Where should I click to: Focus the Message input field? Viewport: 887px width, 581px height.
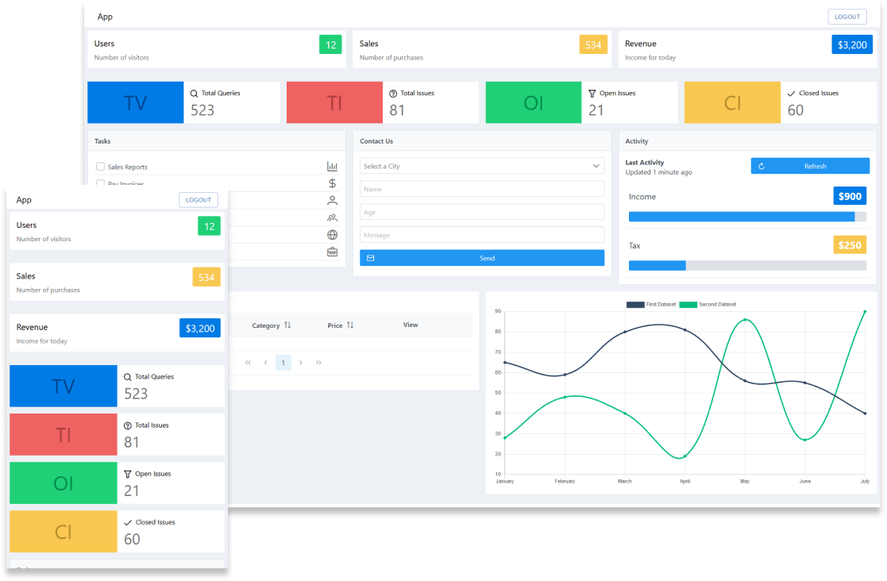482,235
